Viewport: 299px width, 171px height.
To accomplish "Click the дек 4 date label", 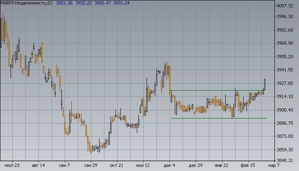I will (x=170, y=166).
